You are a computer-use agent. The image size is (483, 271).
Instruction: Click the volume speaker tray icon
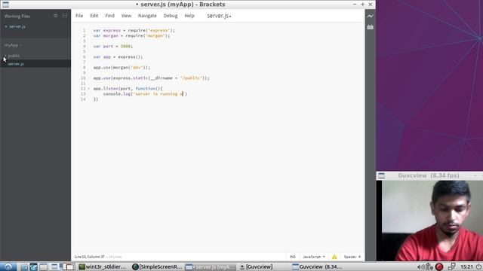(420, 266)
